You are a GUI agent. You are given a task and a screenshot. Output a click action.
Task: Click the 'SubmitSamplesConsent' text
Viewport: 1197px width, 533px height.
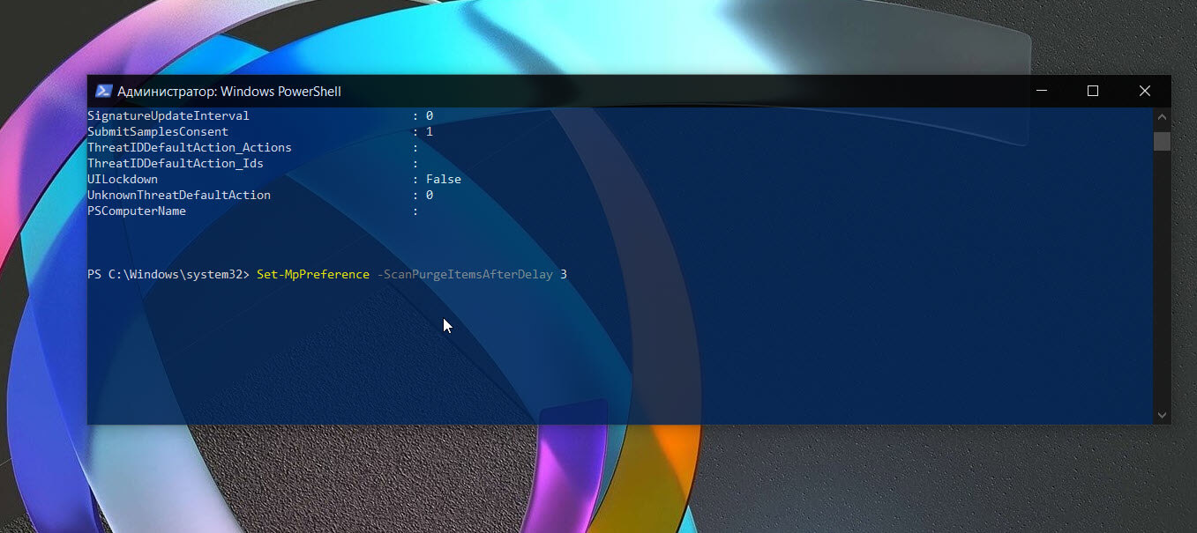click(x=158, y=132)
